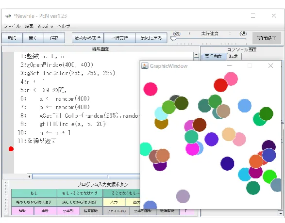This screenshot has height=223, width=285.
Task: Click the 減らしながら繰り返す helper button
Action: (80, 202)
